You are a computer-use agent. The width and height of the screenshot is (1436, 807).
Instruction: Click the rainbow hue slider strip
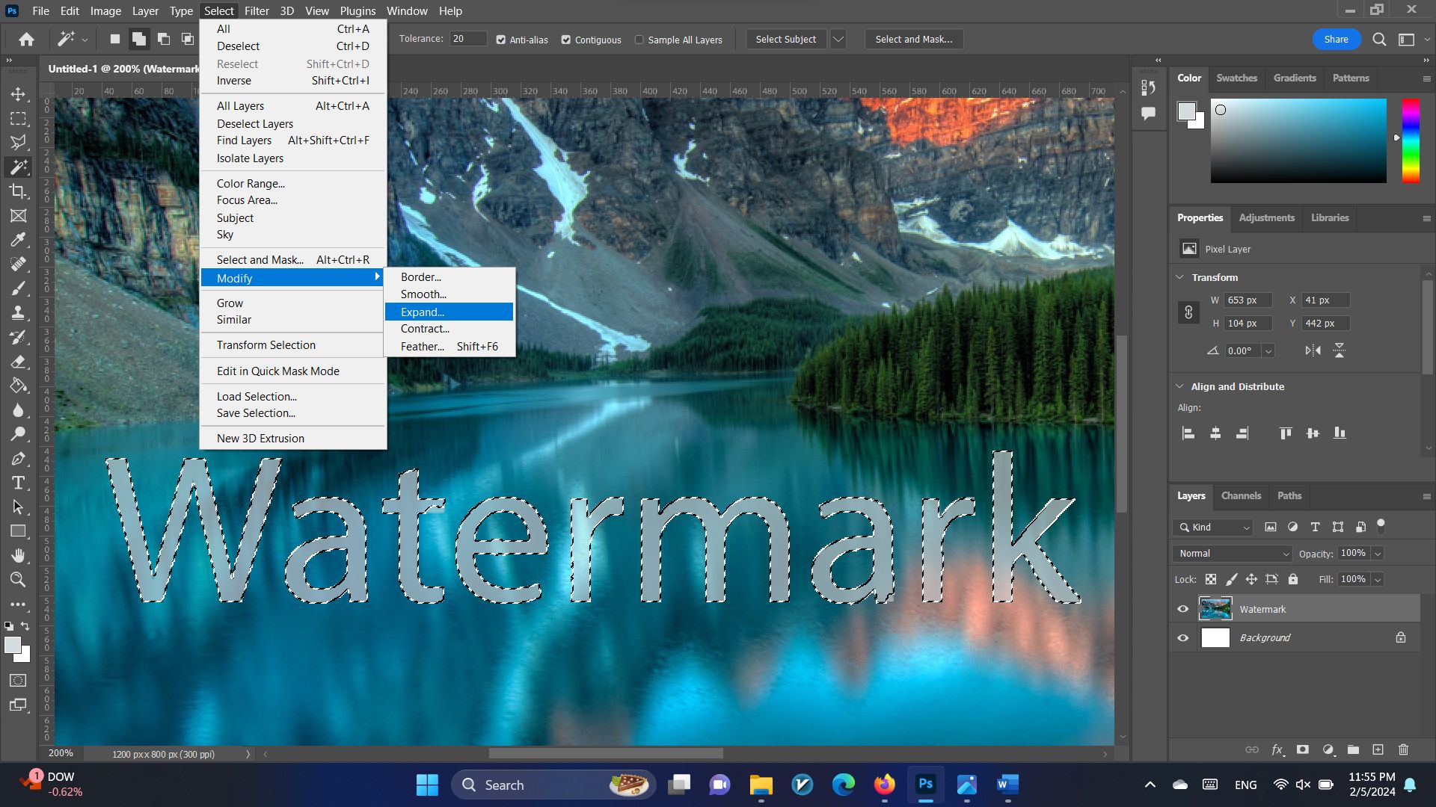[x=1410, y=140]
